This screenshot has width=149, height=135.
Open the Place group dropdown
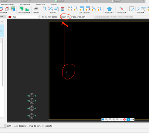click(x=36, y=13)
